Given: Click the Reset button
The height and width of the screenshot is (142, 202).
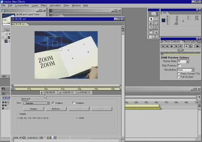Looking at the screenshot, I should click(x=79, y=109).
